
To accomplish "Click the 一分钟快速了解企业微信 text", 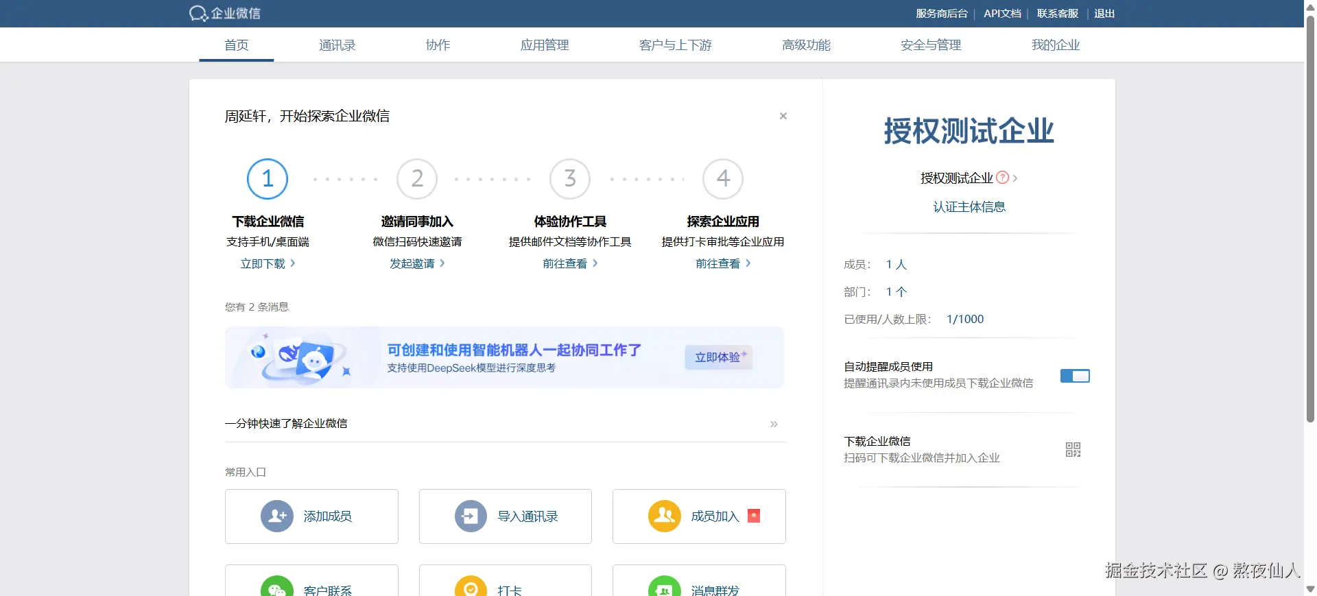I will click(286, 424).
